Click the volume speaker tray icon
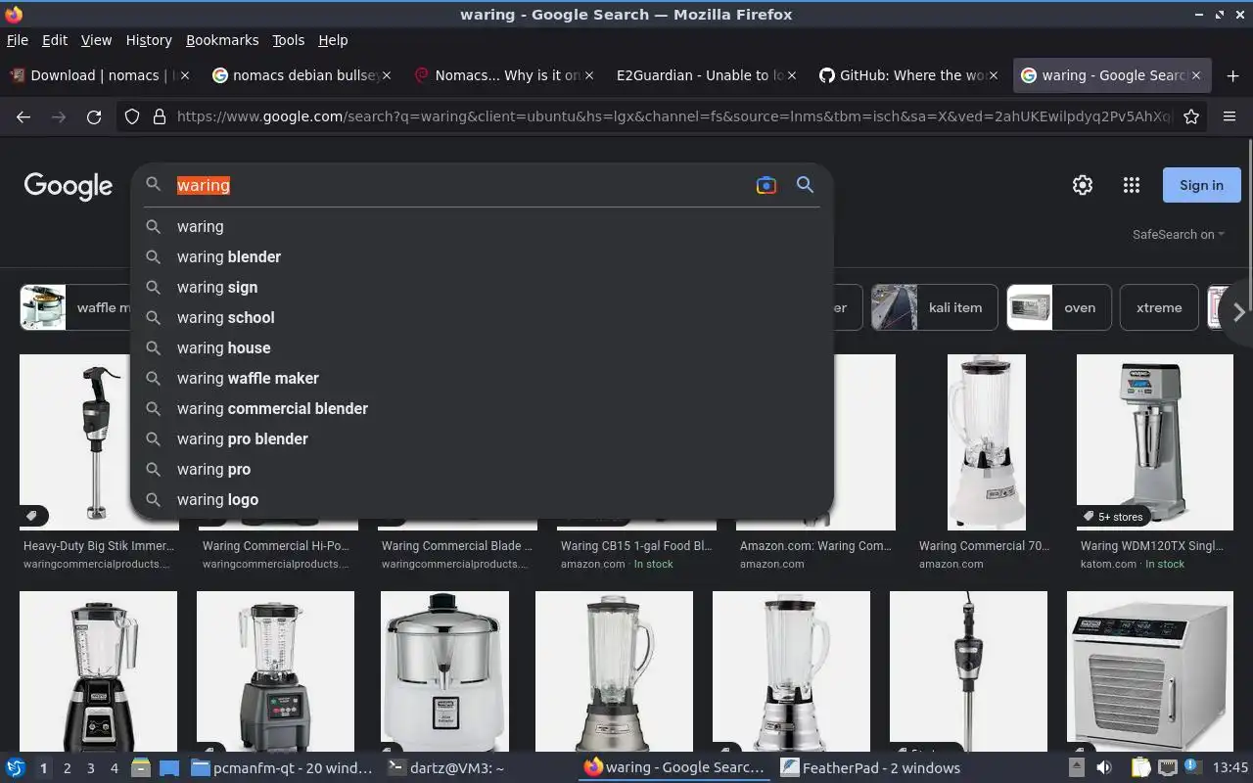 [1104, 768]
